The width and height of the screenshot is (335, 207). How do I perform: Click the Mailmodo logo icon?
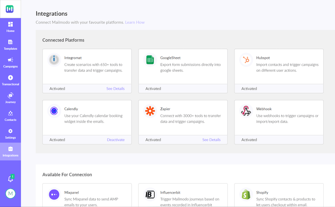pyautogui.click(x=10, y=9)
